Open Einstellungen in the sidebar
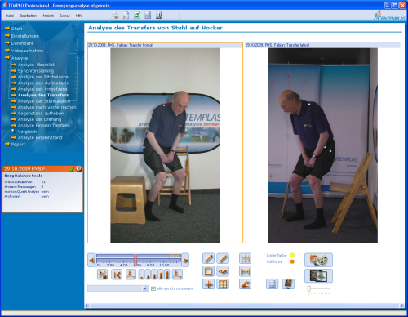The image size is (408, 317). pyautogui.click(x=25, y=36)
